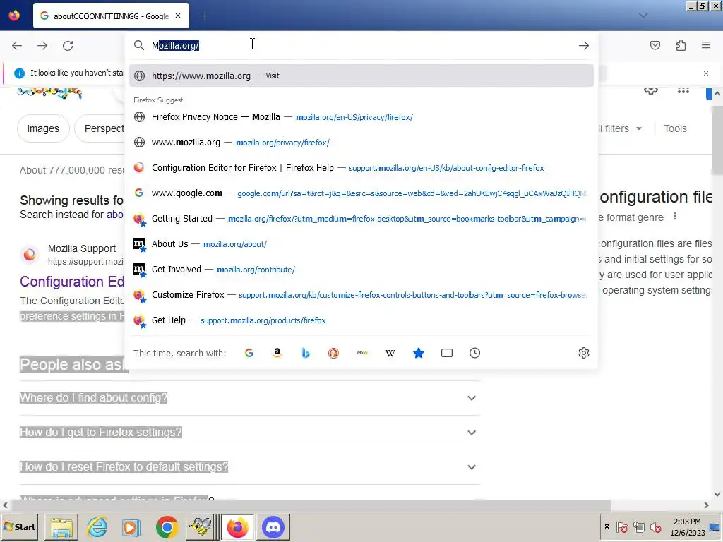Search open tabs using the tab icon
Viewport: 723px width, 542px height.
(x=446, y=353)
